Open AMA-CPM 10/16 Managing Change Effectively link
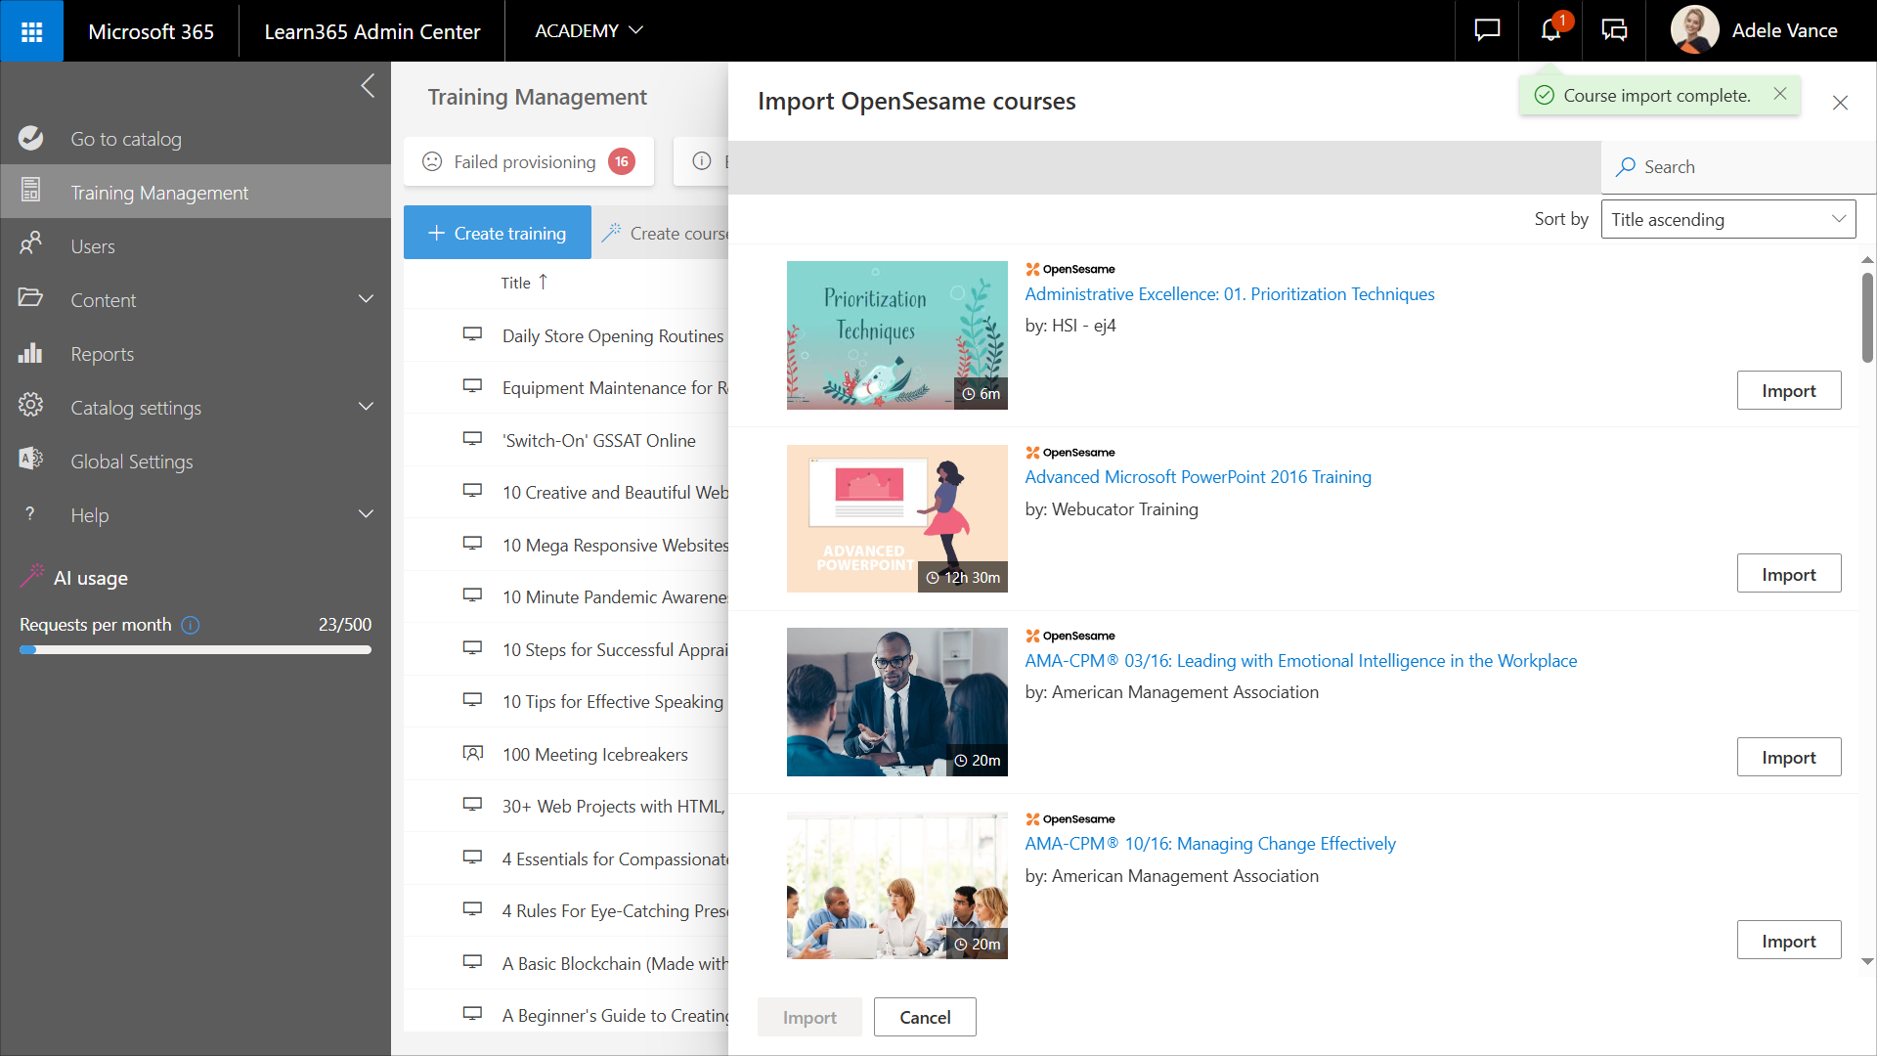The width and height of the screenshot is (1877, 1056). [1209, 844]
